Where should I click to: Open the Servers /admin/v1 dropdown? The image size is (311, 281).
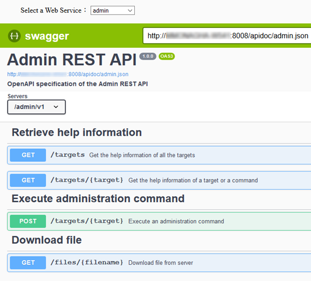tap(36, 107)
